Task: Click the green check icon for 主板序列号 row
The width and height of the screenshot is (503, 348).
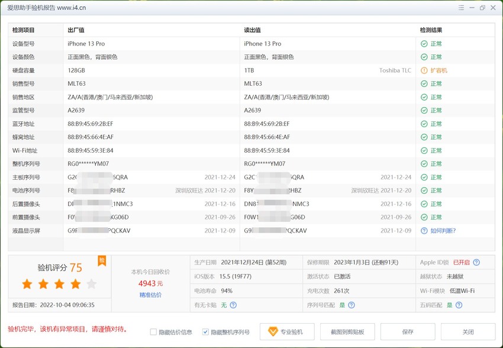Action: click(x=424, y=177)
